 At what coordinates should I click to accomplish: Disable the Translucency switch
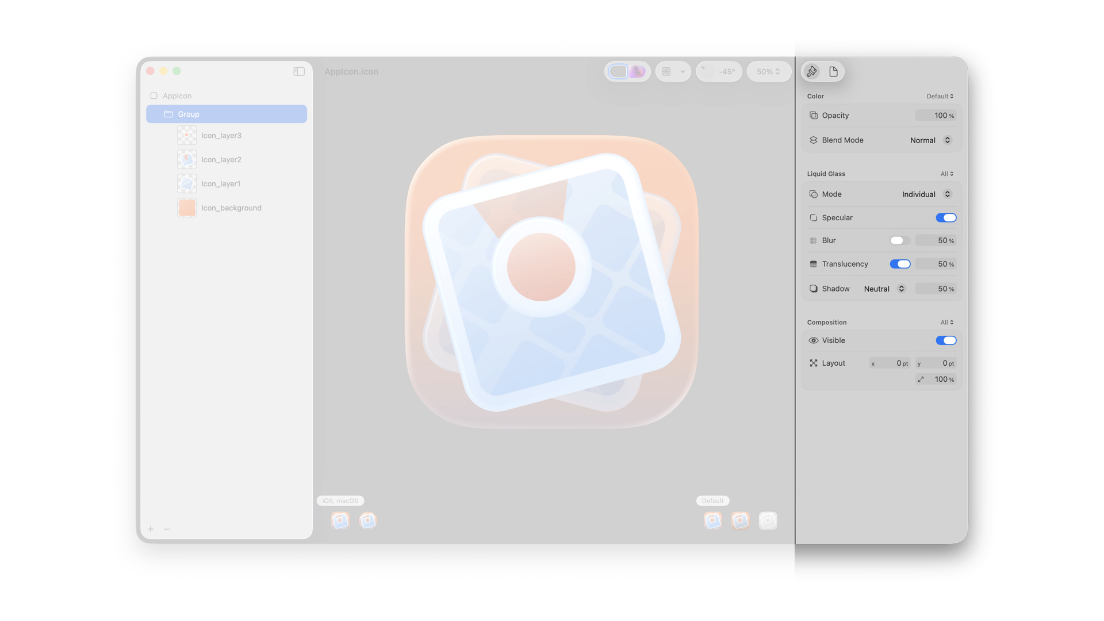(x=900, y=264)
